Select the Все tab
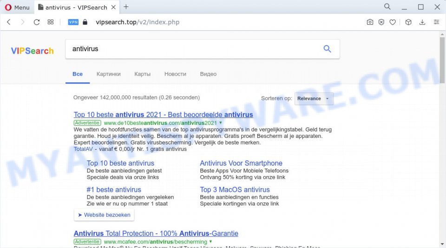446x248 pixels. click(78, 74)
